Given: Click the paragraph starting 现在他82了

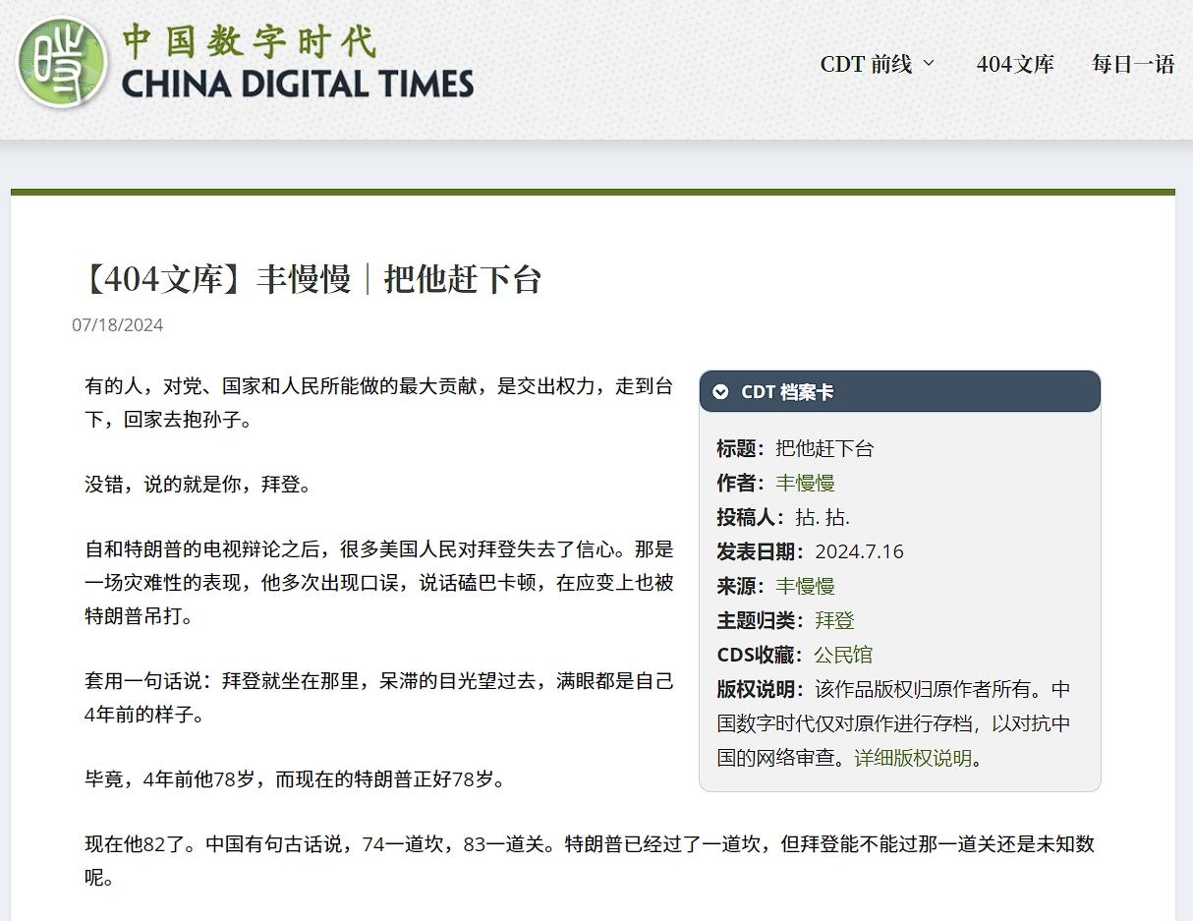Looking at the screenshot, I should 590,860.
